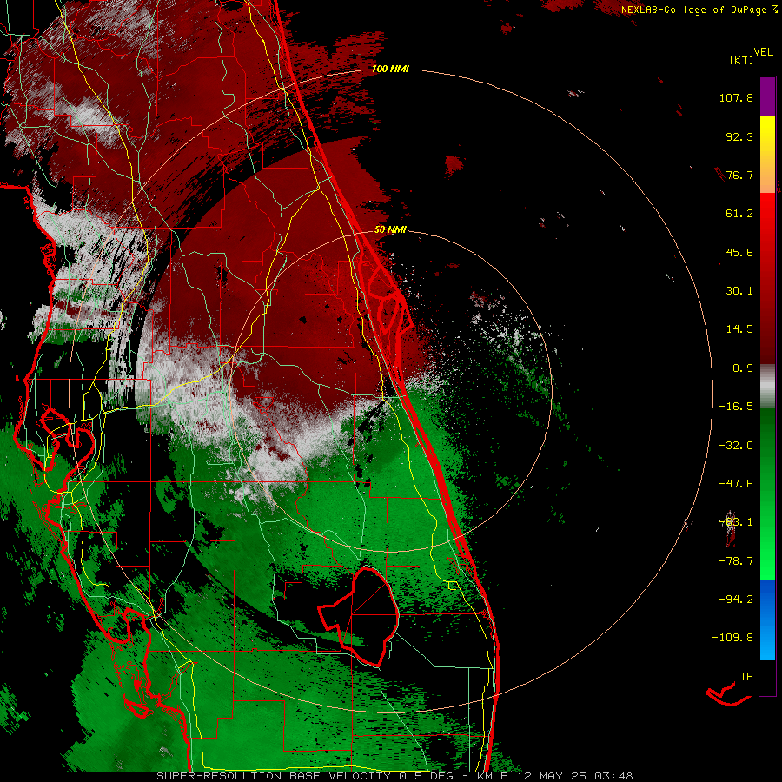Click the 45.6 velocity scale label
The image size is (782, 782).
pos(739,252)
